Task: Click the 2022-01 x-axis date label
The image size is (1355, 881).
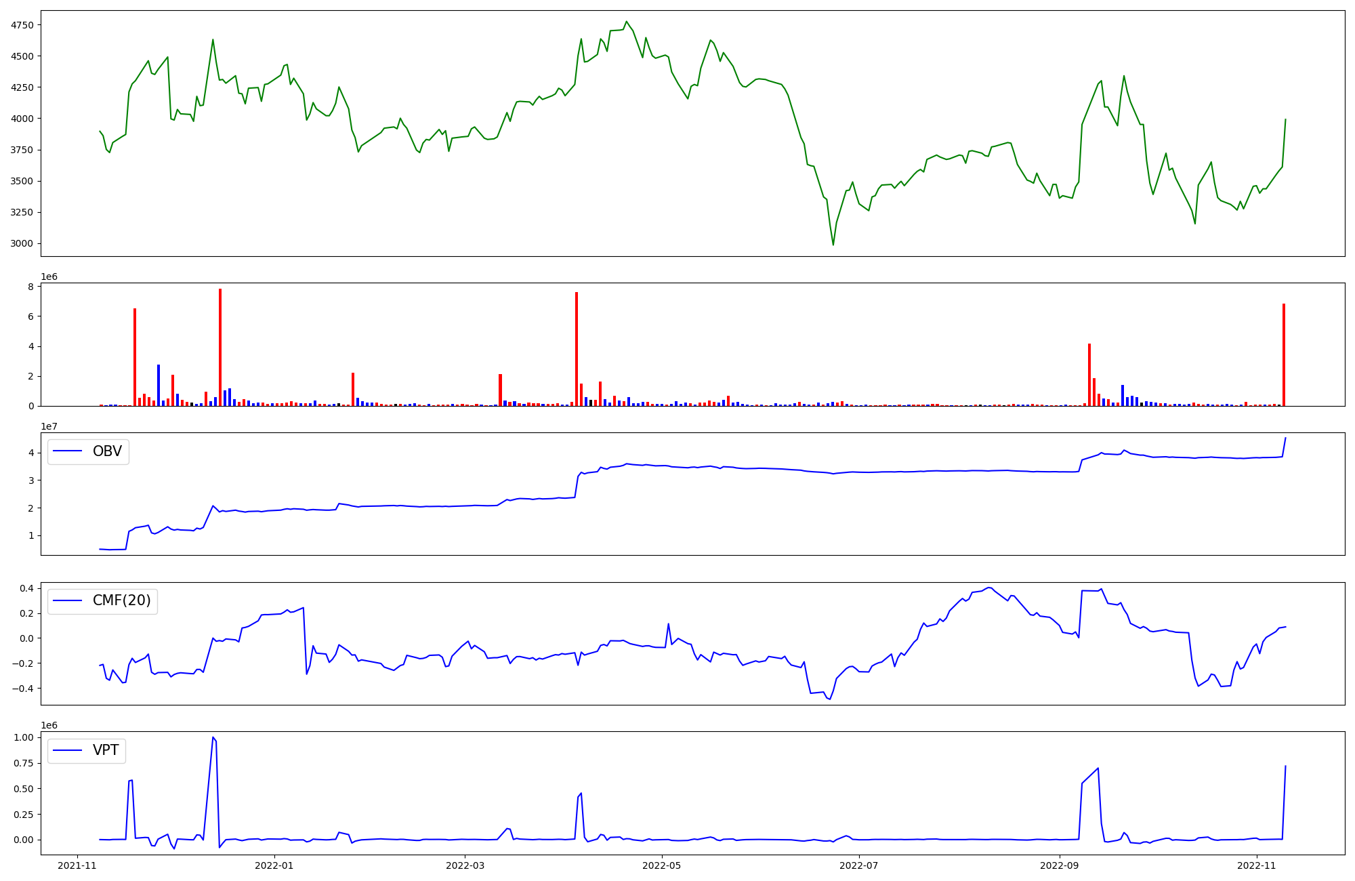Action: point(274,865)
